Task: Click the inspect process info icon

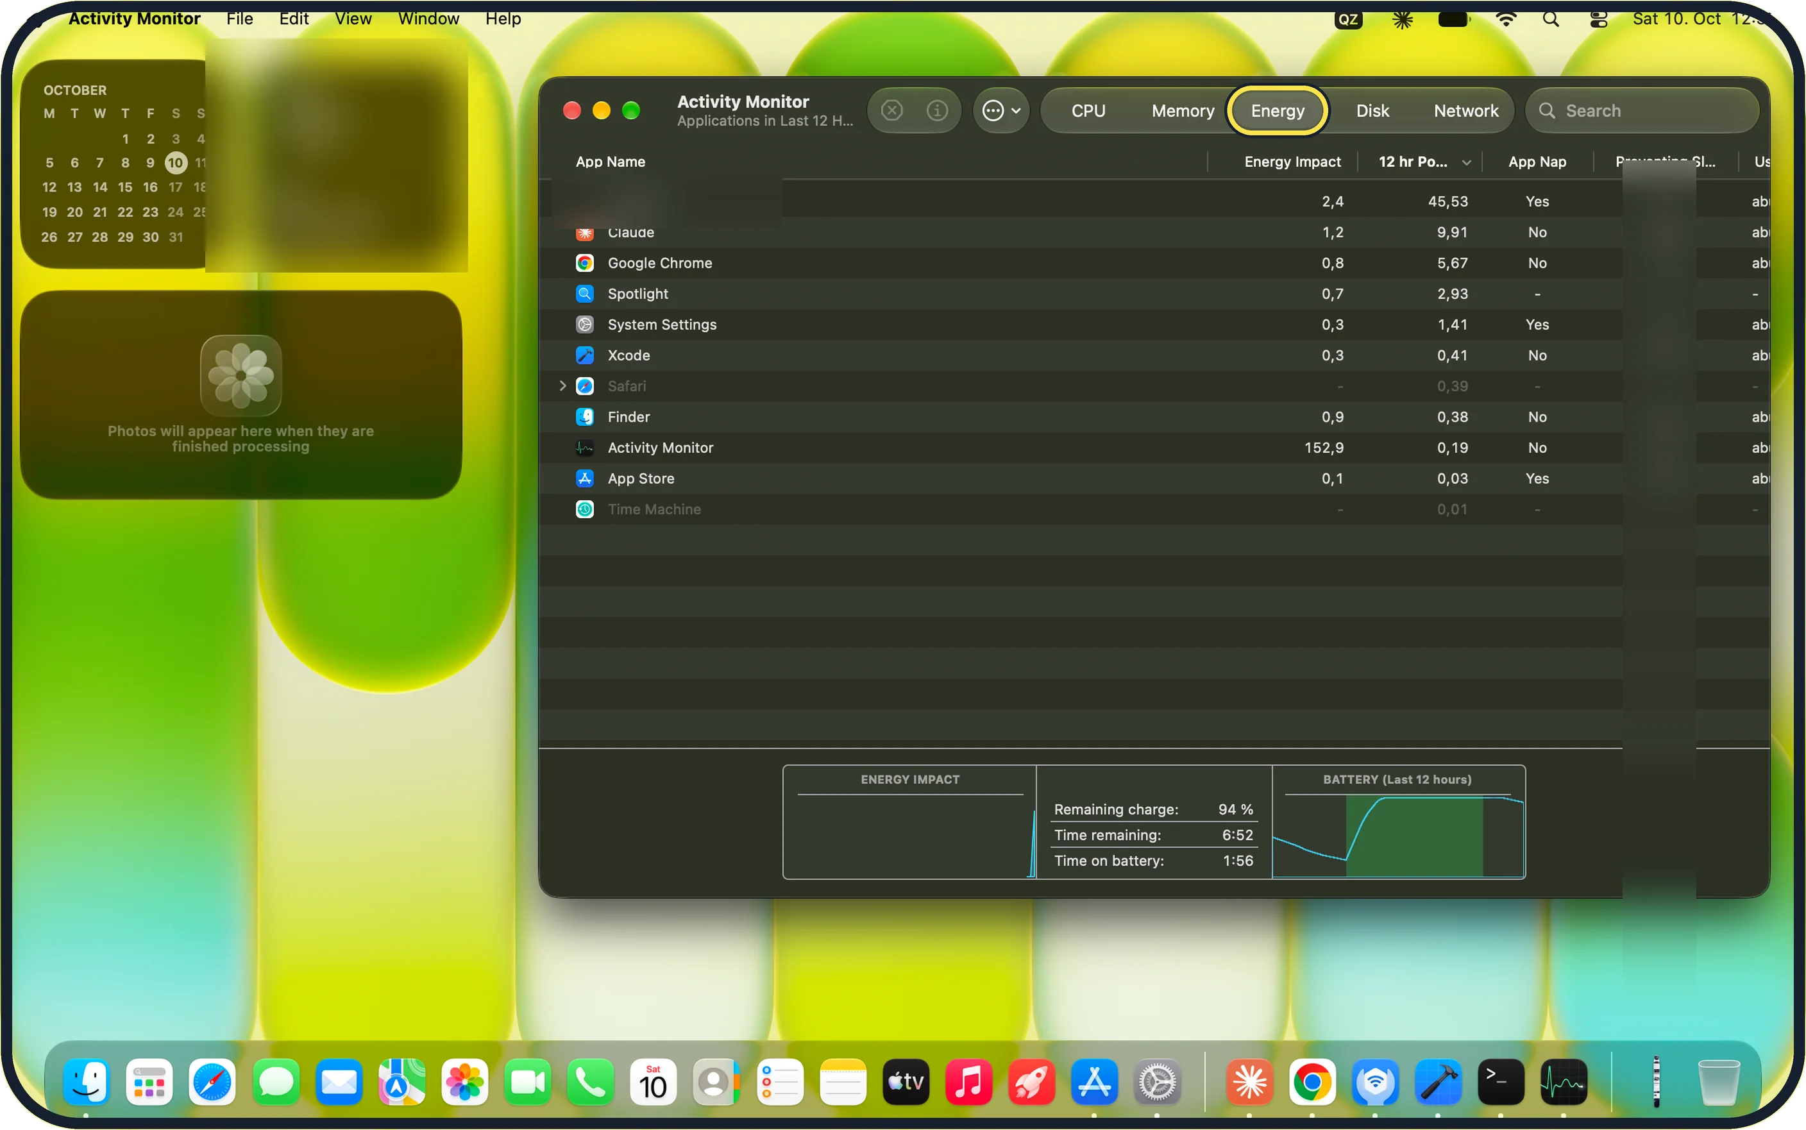Action: [937, 110]
